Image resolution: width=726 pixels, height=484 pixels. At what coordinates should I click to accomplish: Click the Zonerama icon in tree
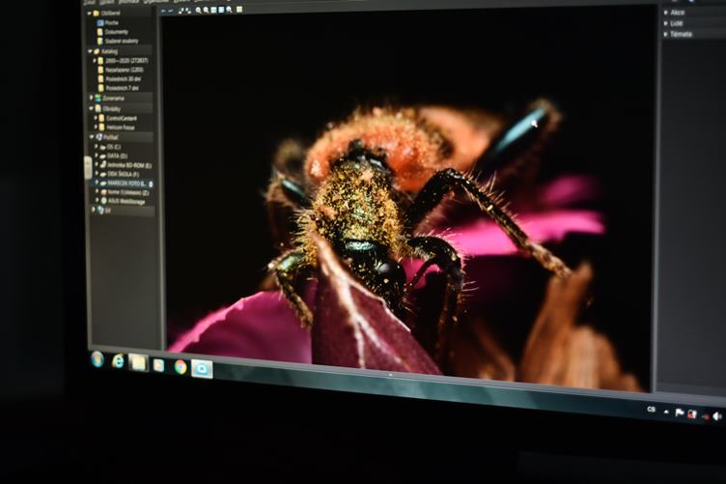98,99
